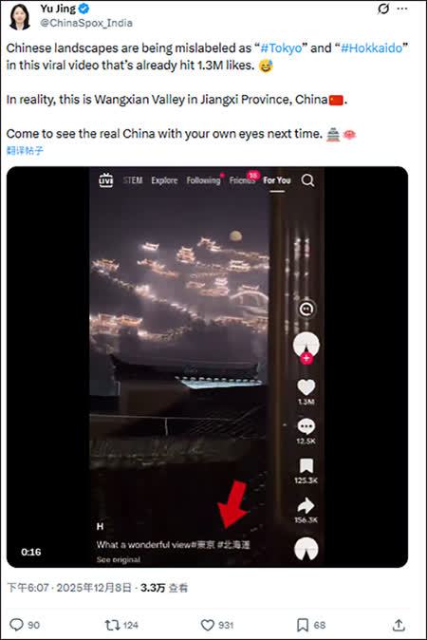The width and height of the screenshot is (427, 640).
Task: Switch to the Following tab
Action: [x=203, y=180]
